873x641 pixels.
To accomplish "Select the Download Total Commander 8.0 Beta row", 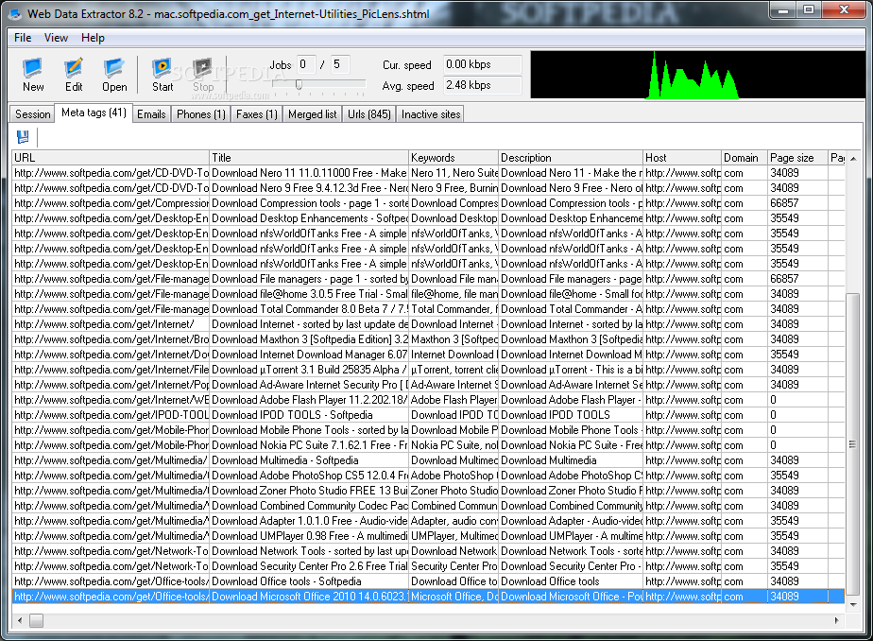I will pyautogui.click(x=428, y=308).
